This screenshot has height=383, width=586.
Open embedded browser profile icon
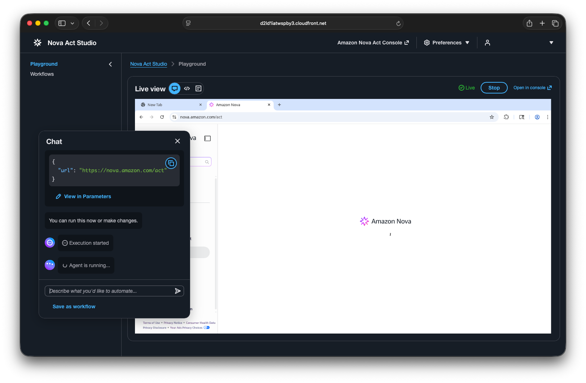point(537,117)
